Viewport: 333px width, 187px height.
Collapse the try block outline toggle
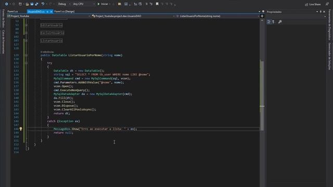pos(26,63)
